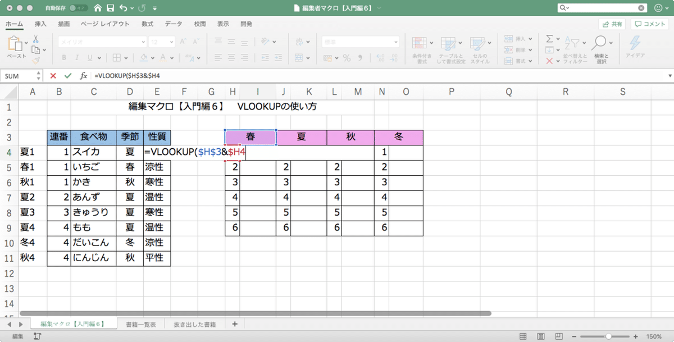Click the 共有 share button
The image size is (674, 342).
tap(612, 24)
